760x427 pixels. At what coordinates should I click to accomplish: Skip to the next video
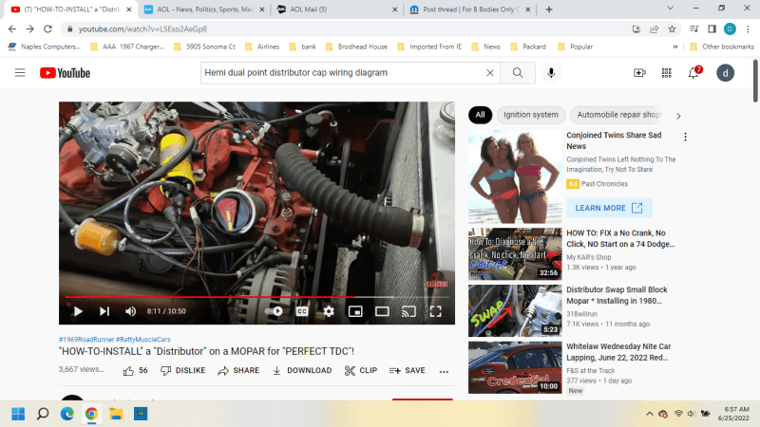(104, 311)
